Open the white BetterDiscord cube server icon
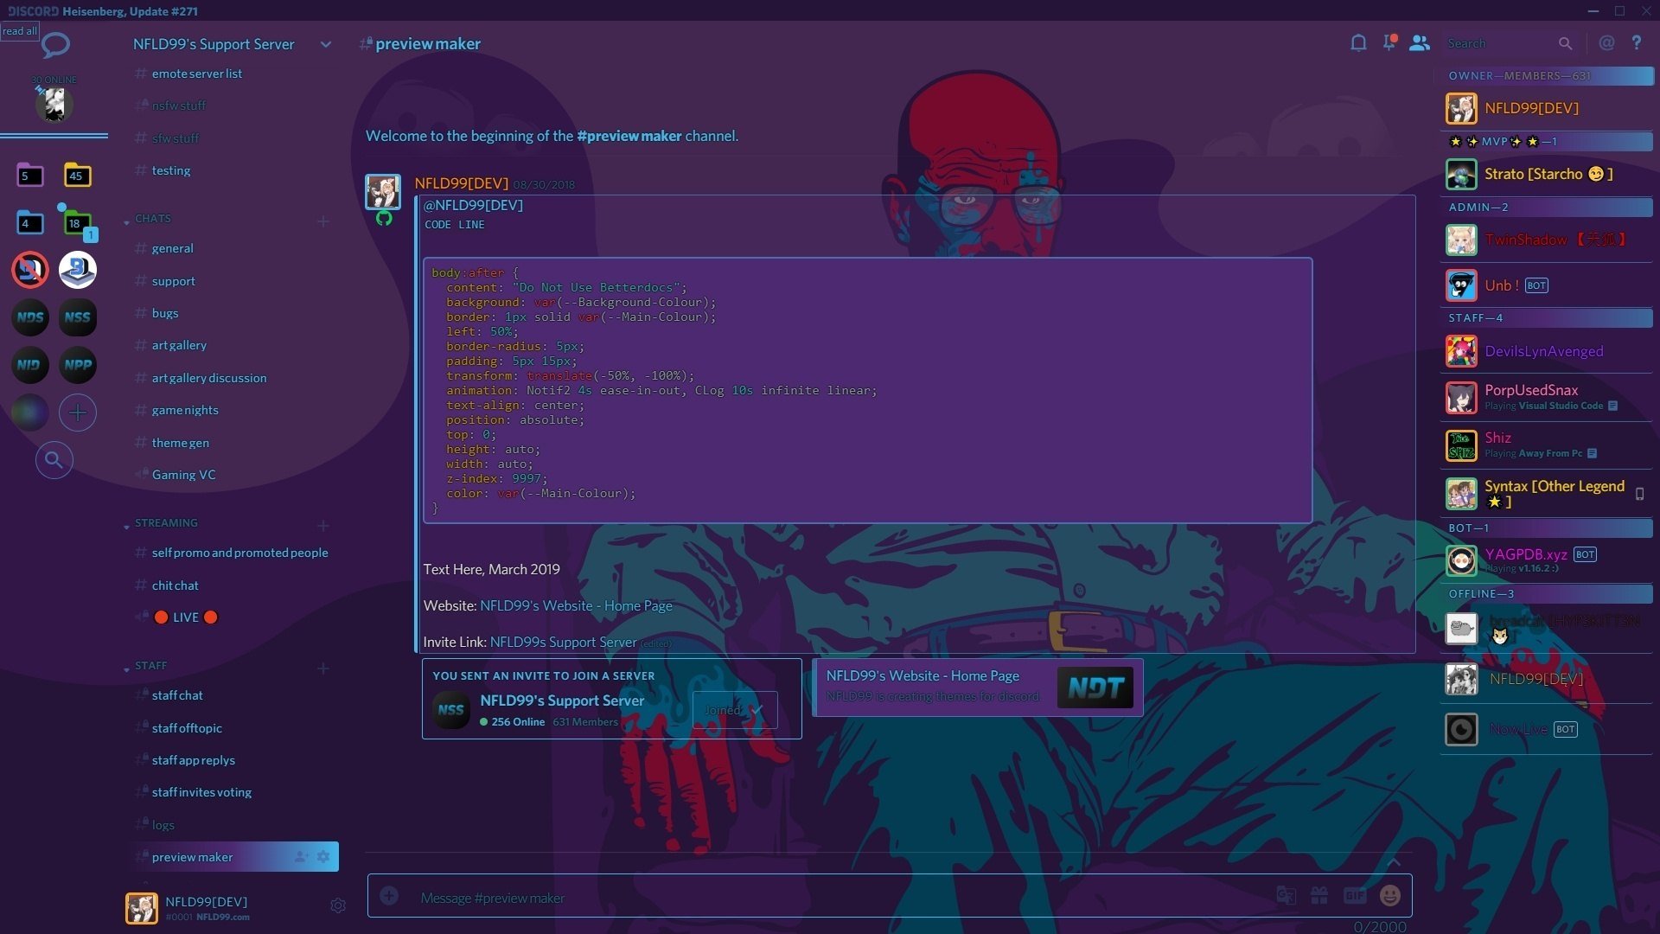 [x=77, y=270]
